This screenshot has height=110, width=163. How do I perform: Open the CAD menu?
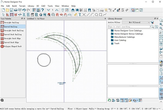pos(43,6)
